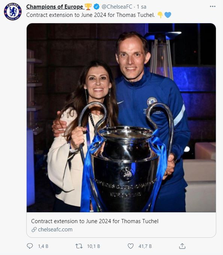223x255 pixels.
Task: Open the Chelsea FC profile avatar
Action: [13, 11]
